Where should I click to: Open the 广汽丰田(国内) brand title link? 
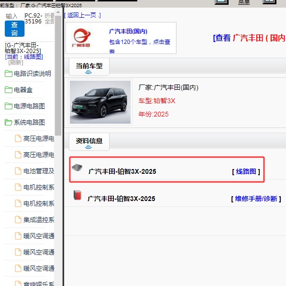pyautogui.click(x=128, y=32)
